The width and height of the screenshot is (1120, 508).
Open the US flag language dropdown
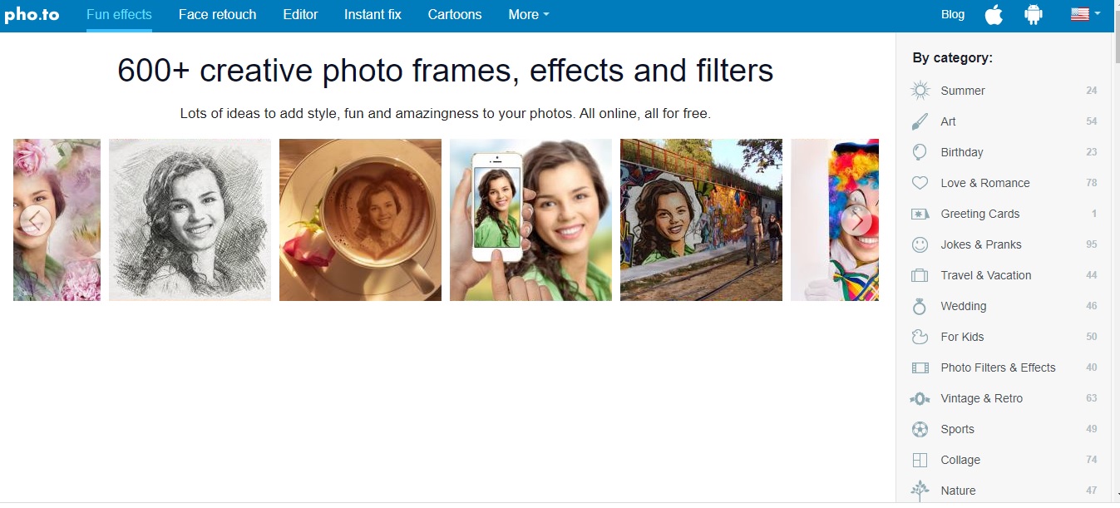[x=1085, y=14]
